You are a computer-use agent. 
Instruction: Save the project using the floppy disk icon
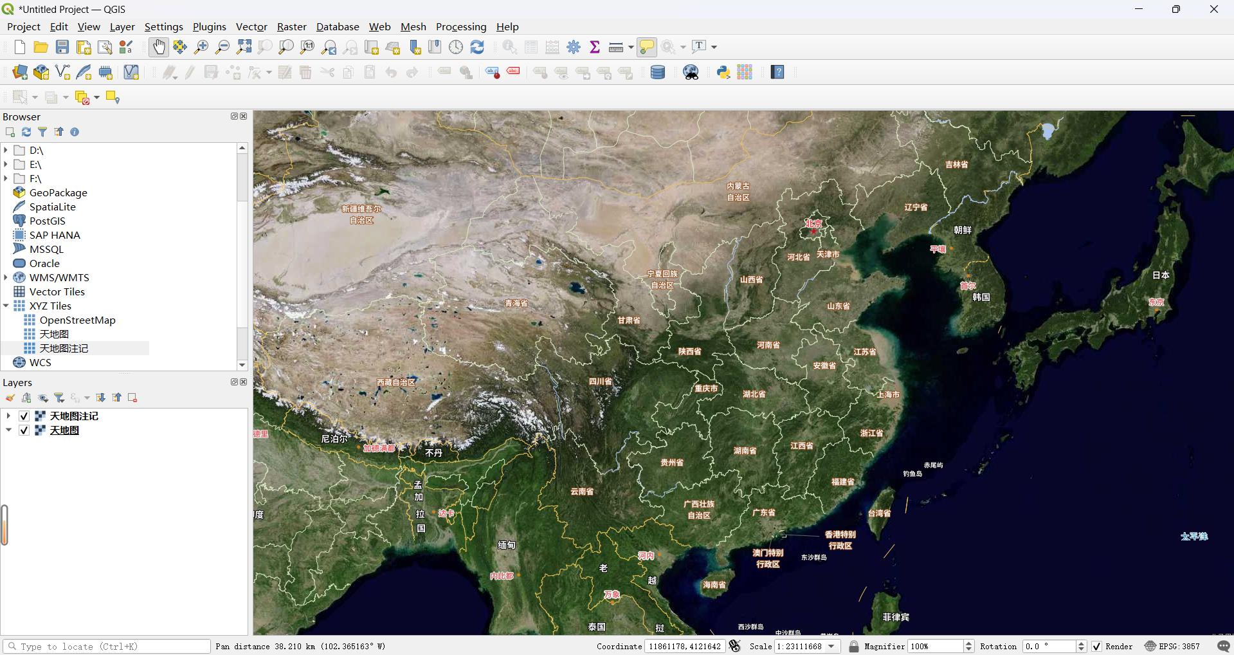(62, 47)
